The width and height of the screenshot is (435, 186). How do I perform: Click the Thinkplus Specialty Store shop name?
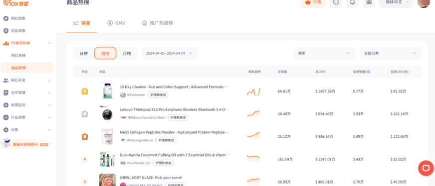[146, 117]
